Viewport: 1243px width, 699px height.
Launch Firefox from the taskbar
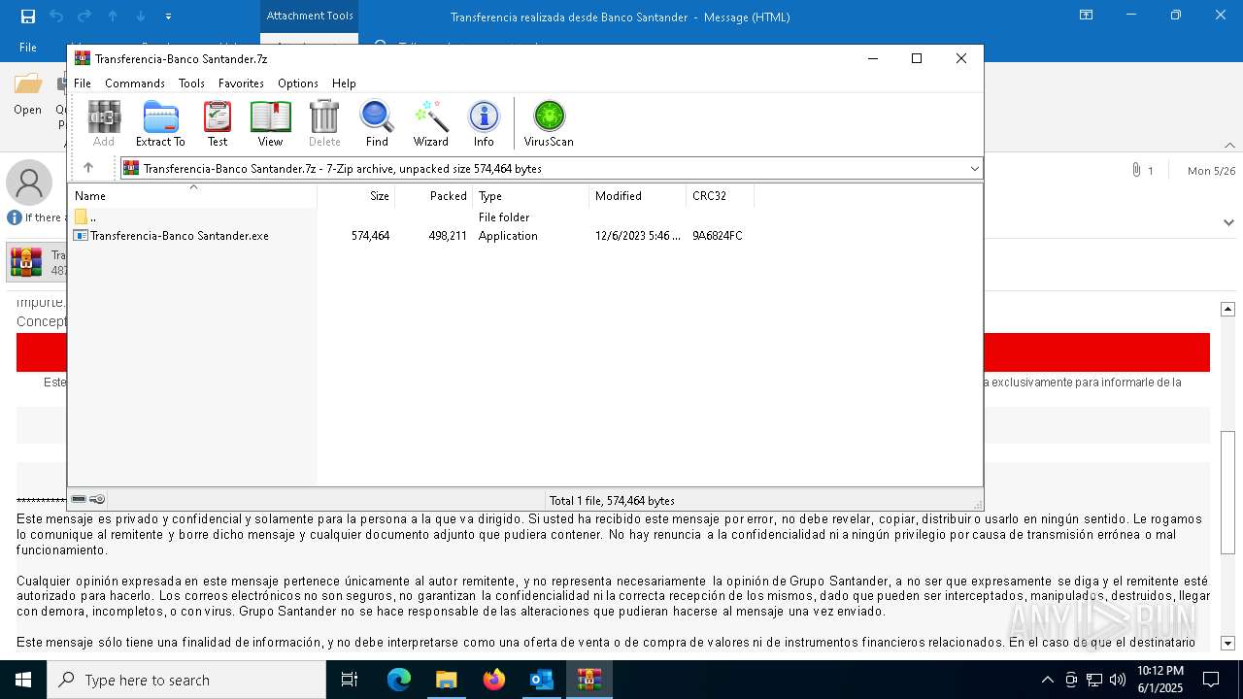494,680
